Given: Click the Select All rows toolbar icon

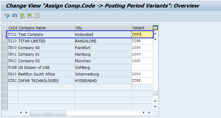Looking at the screenshot, I should pyautogui.click(x=22, y=16).
